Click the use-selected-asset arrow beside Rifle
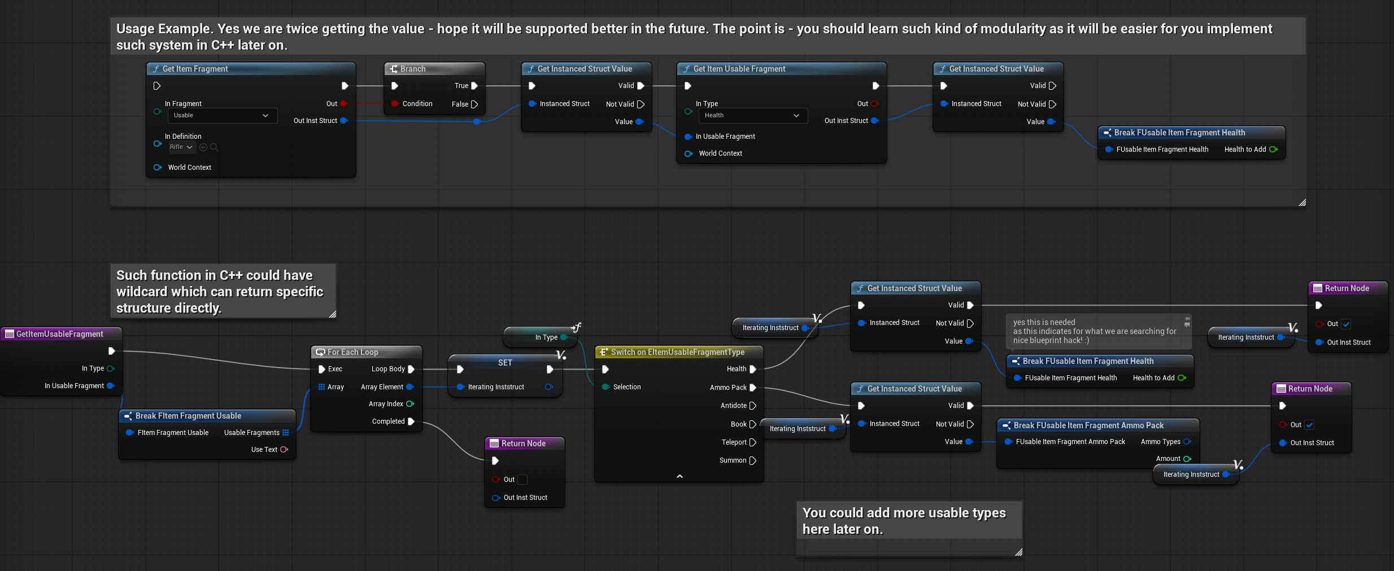Screen dimensions: 1394x571 pyautogui.click(x=203, y=147)
